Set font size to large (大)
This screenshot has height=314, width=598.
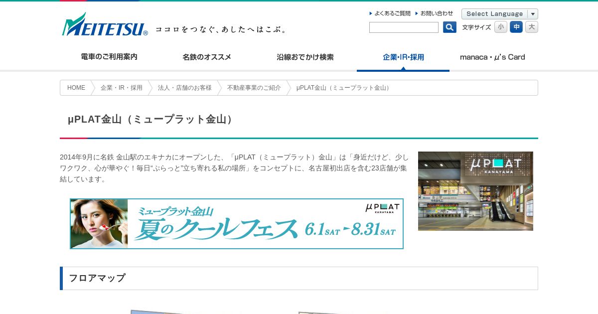532,27
